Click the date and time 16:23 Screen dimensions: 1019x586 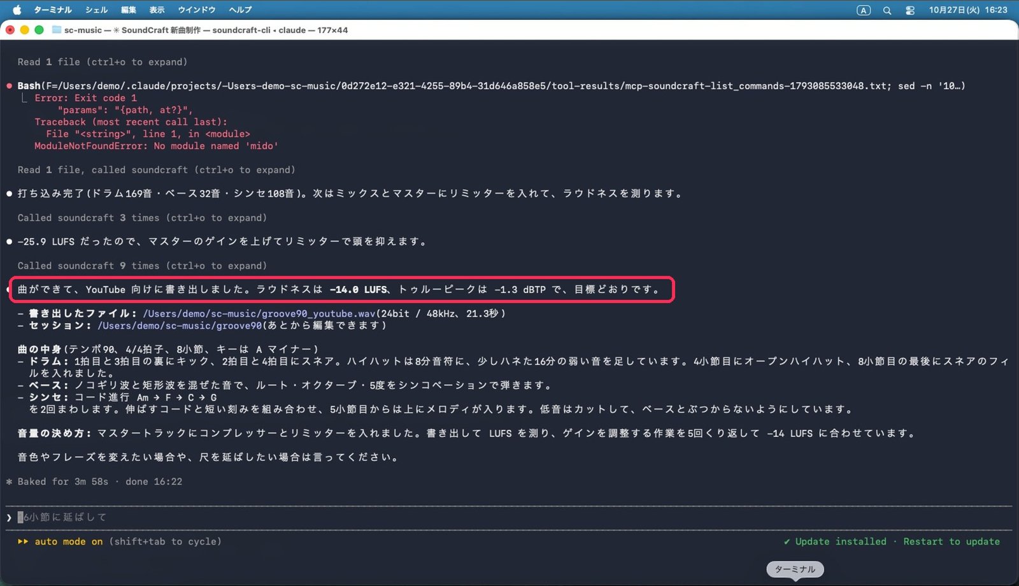click(968, 10)
